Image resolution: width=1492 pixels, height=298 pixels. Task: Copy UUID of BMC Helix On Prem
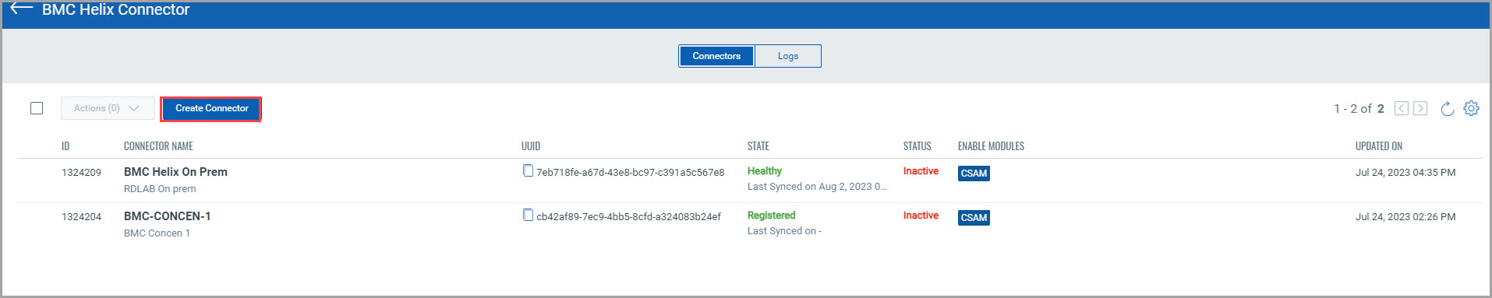point(528,171)
